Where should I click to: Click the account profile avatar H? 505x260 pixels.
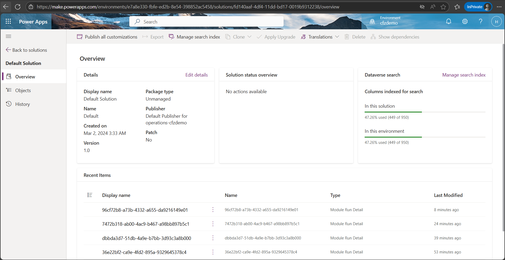[x=496, y=22]
